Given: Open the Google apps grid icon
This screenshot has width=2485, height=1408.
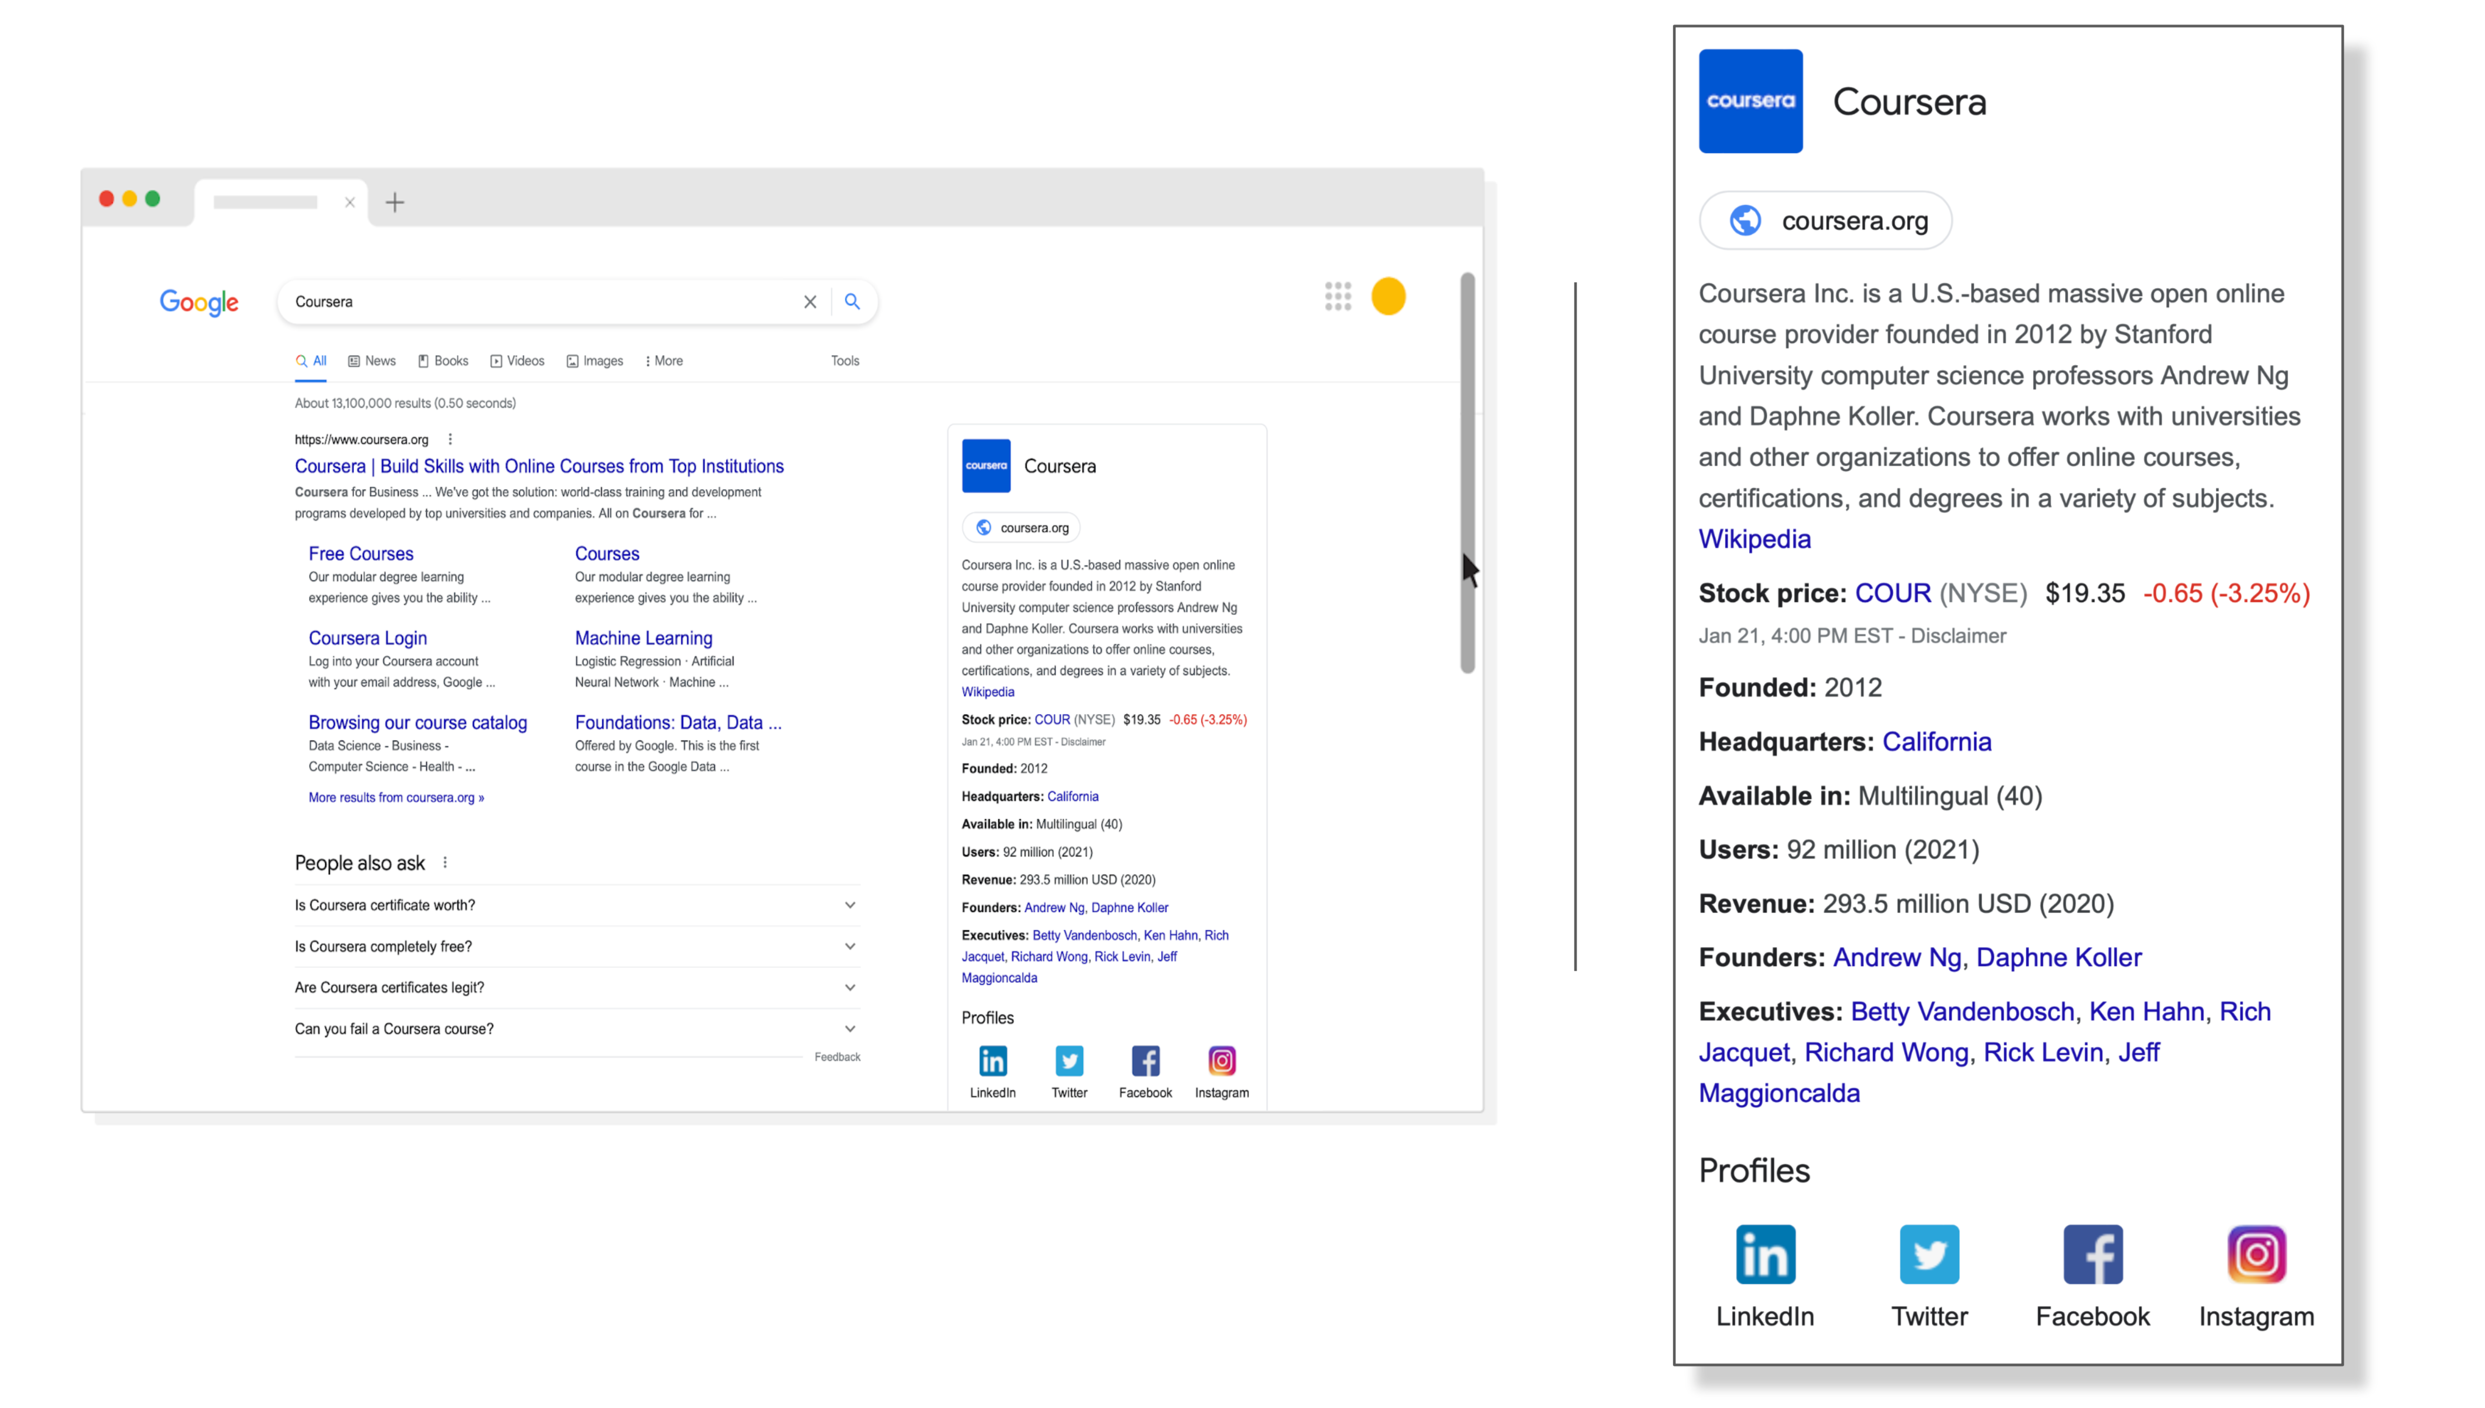Looking at the screenshot, I should 1338,297.
